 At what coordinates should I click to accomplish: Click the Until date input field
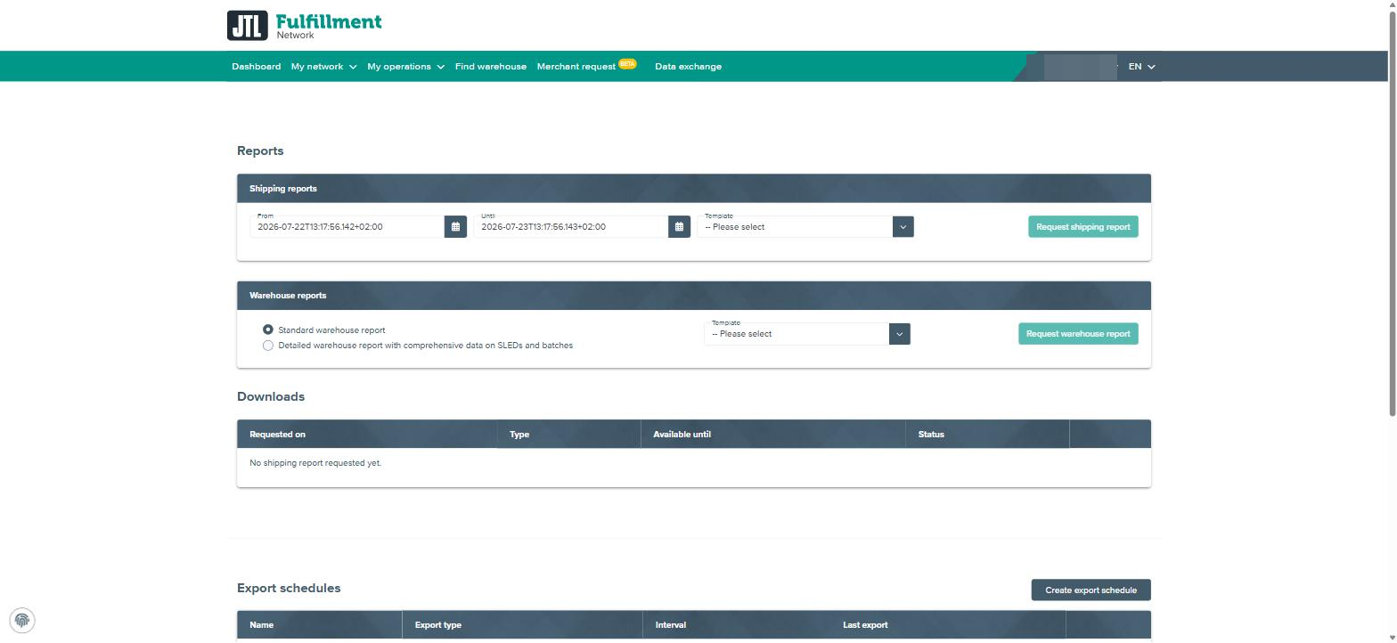point(571,227)
